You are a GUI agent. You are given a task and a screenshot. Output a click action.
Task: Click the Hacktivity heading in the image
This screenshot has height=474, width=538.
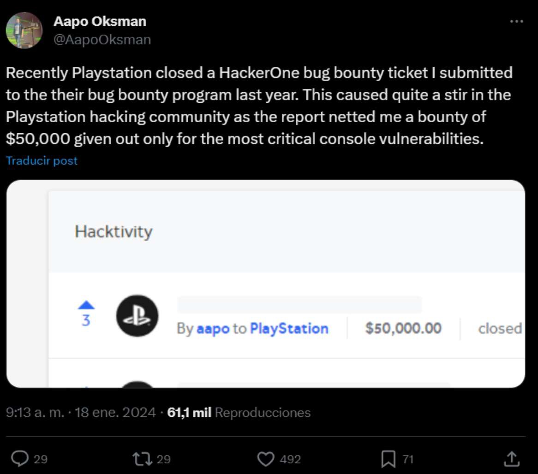click(114, 232)
